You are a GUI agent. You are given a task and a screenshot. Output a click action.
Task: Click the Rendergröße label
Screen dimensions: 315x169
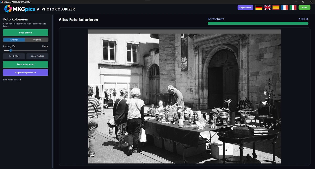9,46
